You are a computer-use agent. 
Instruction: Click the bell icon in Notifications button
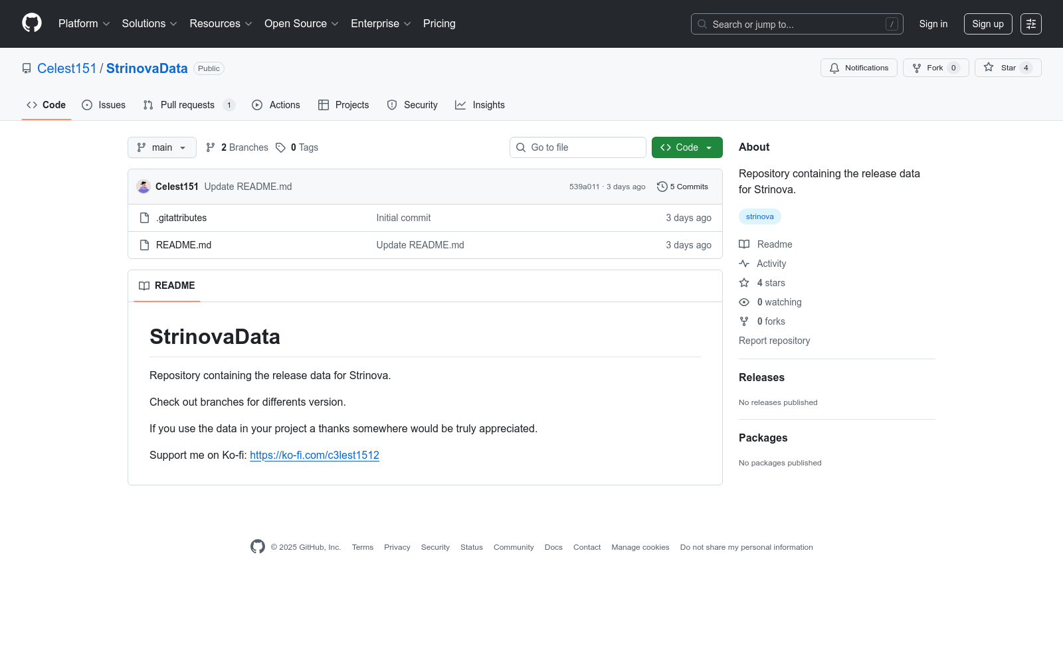point(834,68)
